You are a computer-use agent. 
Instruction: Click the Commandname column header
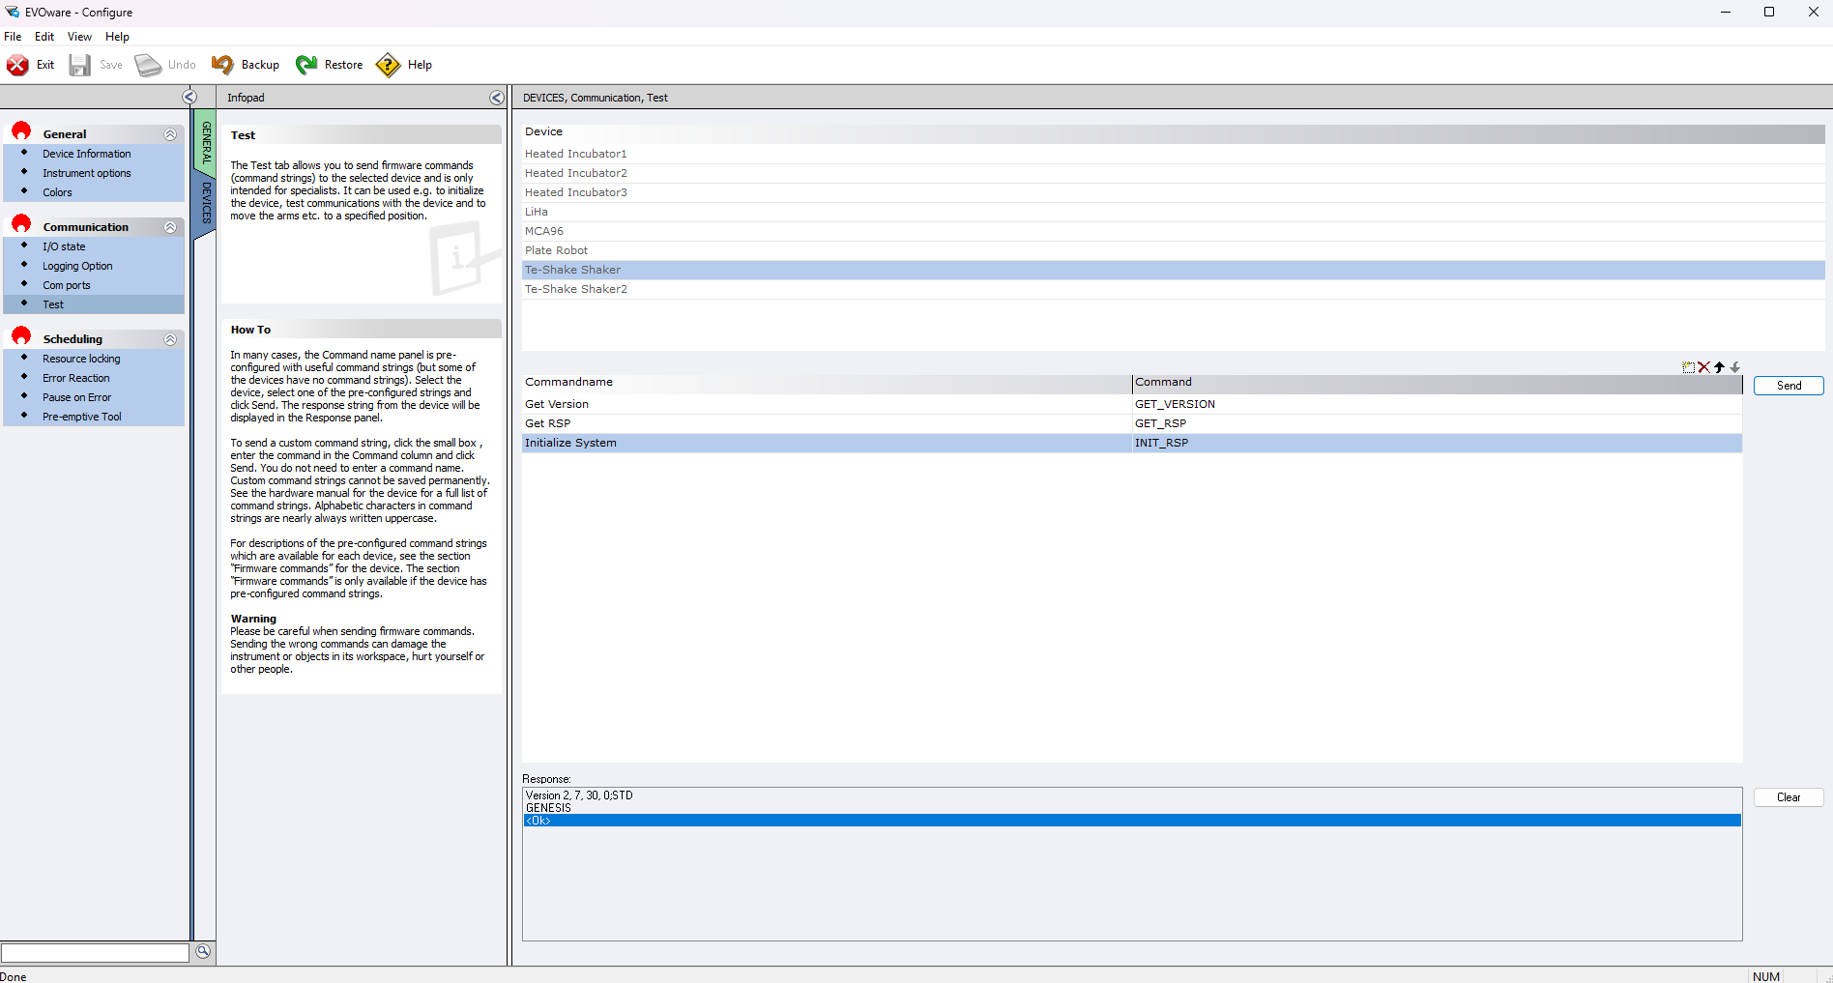point(827,383)
